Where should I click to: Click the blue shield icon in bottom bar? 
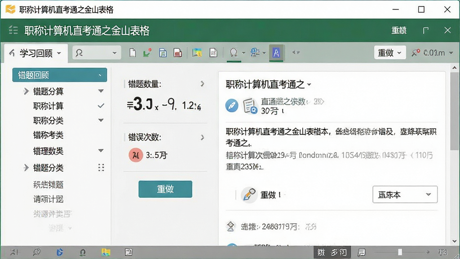pyautogui.click(x=60, y=252)
